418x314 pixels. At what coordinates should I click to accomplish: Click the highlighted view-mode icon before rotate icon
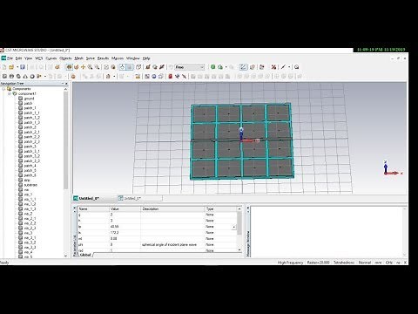pyautogui.click(x=70, y=67)
